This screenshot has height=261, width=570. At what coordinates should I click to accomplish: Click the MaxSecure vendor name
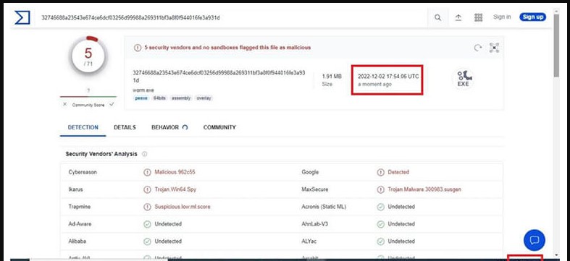(x=315, y=189)
